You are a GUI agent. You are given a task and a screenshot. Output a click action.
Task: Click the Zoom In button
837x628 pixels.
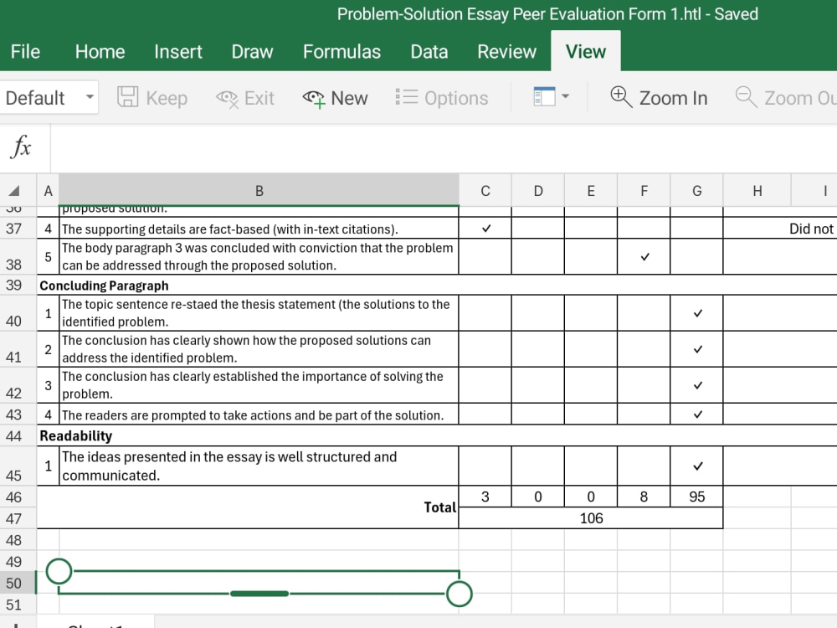coord(659,98)
